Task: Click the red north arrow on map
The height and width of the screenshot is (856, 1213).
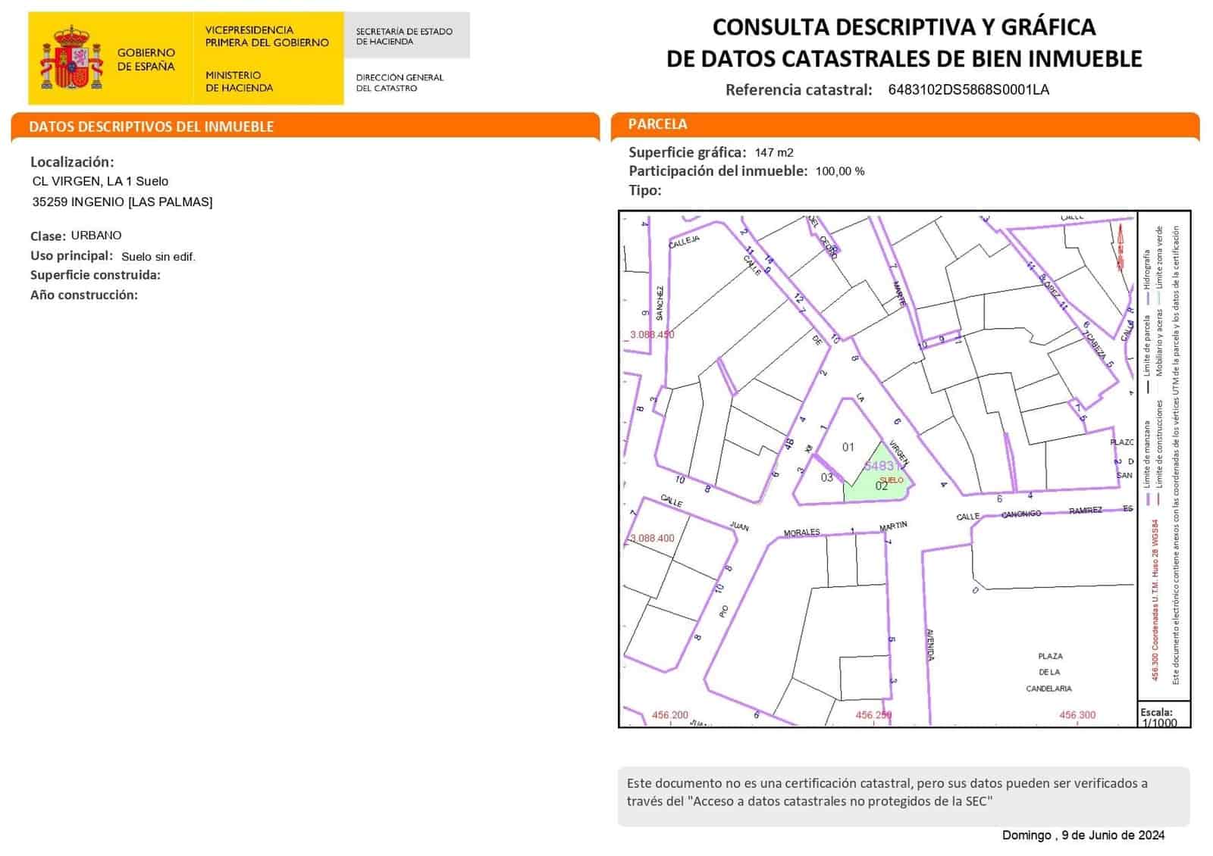Action: [1121, 247]
